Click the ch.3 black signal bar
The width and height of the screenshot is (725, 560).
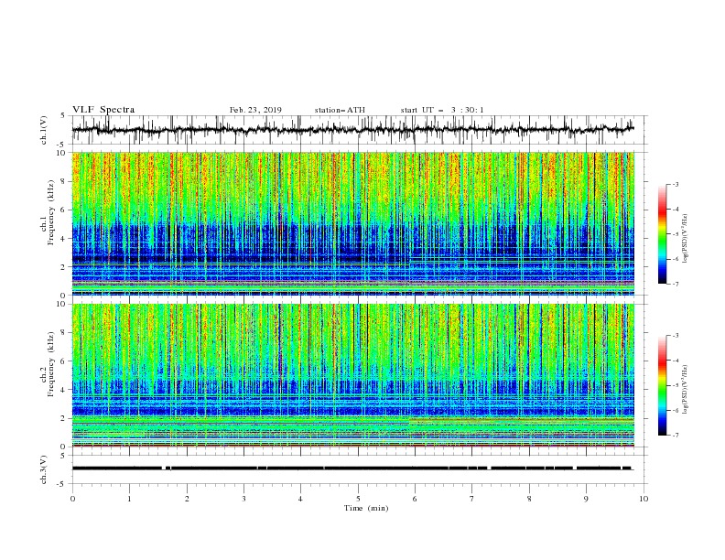[352, 468]
